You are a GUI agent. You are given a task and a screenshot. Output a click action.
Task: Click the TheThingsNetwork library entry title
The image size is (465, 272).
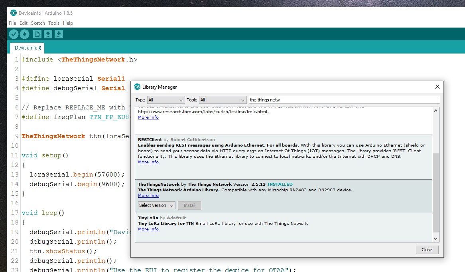pyautogui.click(x=159, y=184)
